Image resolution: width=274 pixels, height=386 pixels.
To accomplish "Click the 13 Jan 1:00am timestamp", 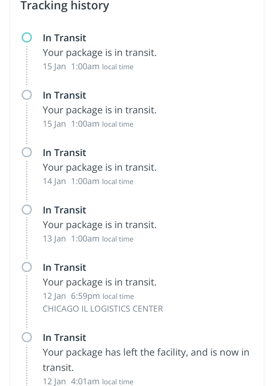I will 71,239.
